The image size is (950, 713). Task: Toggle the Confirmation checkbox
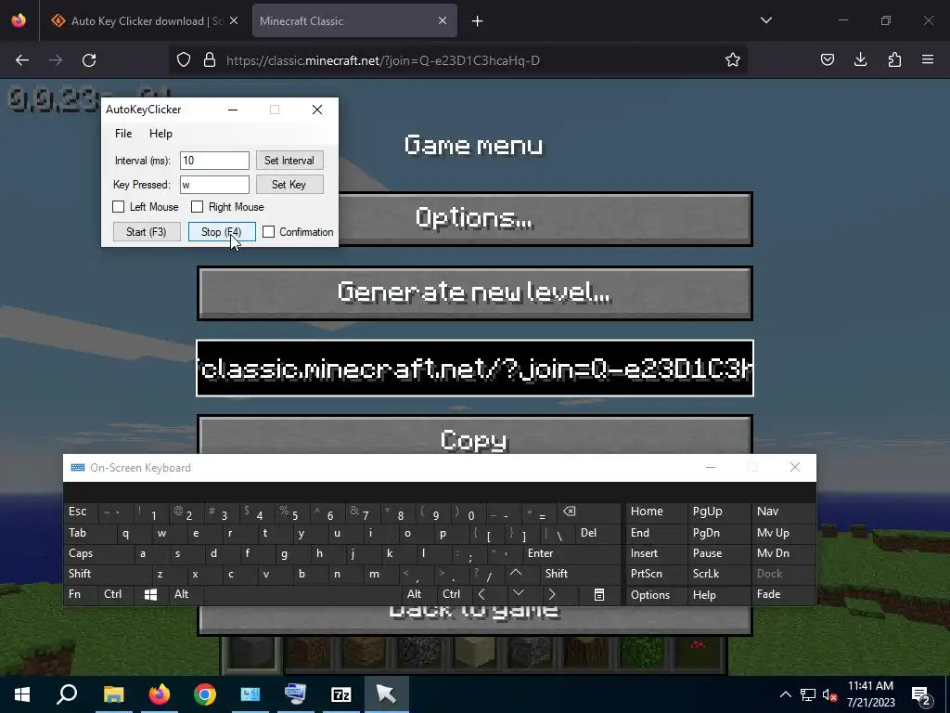[x=268, y=231]
